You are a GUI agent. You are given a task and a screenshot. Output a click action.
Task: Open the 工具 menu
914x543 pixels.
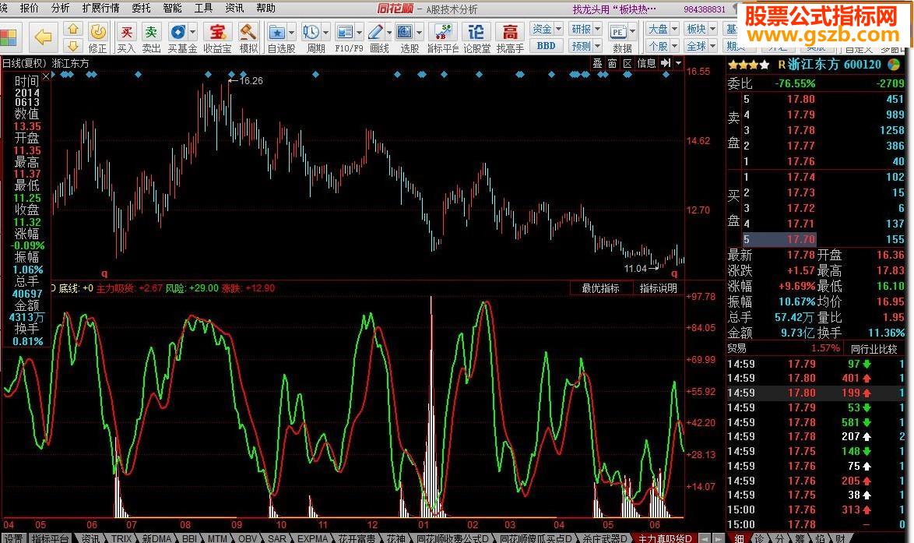point(203,8)
